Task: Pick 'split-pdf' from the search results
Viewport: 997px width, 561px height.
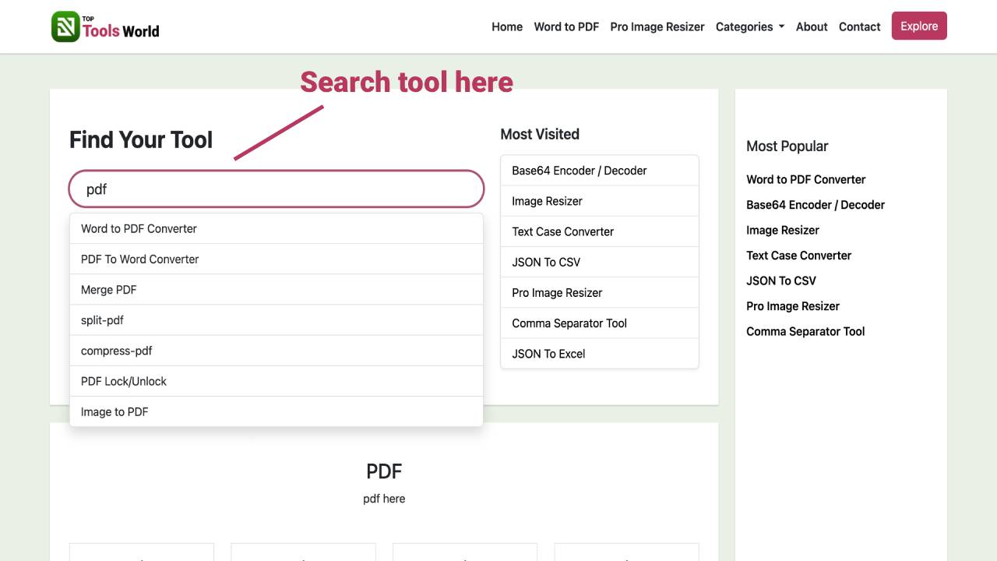Action: 103,320
